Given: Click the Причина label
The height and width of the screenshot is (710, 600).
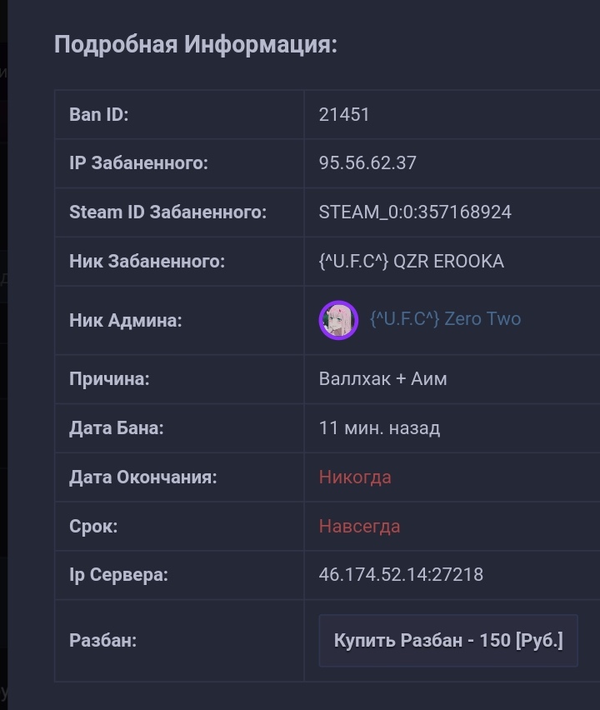Looking at the screenshot, I should click(x=109, y=378).
